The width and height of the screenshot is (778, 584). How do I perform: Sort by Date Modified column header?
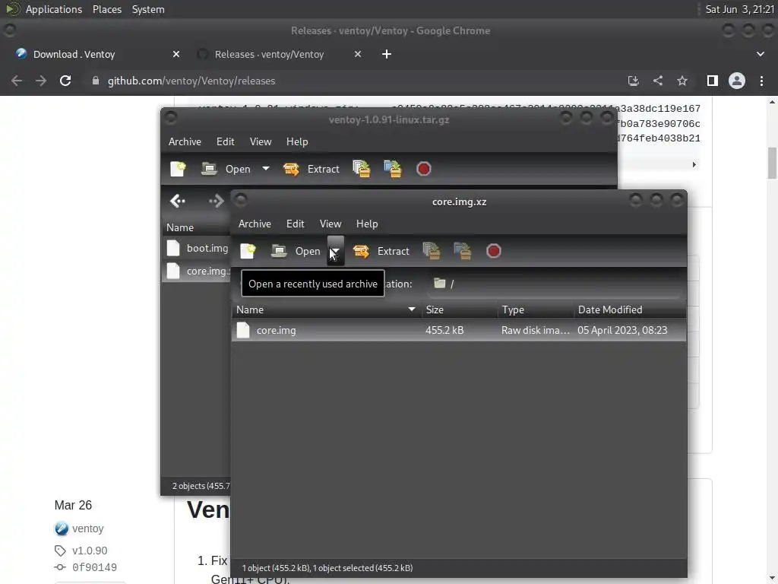pyautogui.click(x=630, y=309)
